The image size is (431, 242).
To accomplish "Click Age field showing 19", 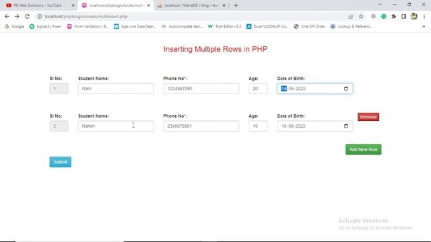I will pyautogui.click(x=258, y=126).
